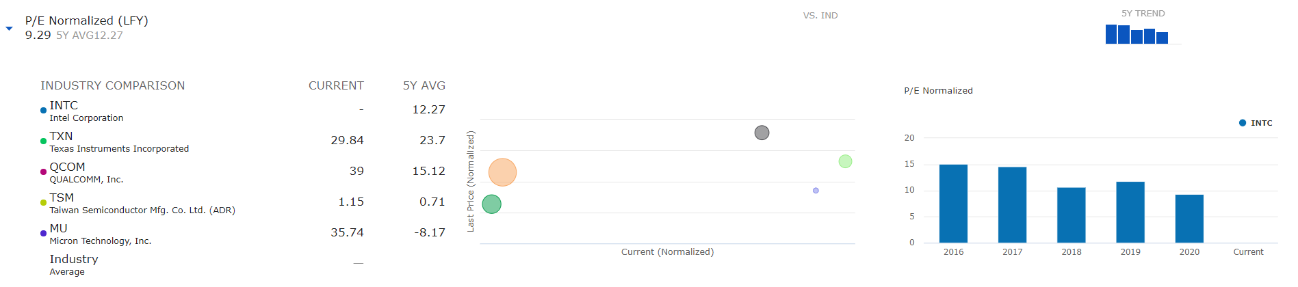Toggle the INTC legend marker in bar chart

(x=1243, y=123)
